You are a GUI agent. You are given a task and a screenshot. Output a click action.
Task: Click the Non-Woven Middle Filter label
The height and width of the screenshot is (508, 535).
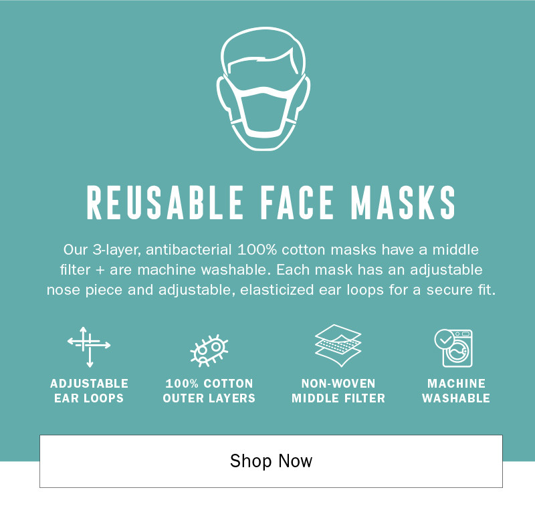pos(338,391)
